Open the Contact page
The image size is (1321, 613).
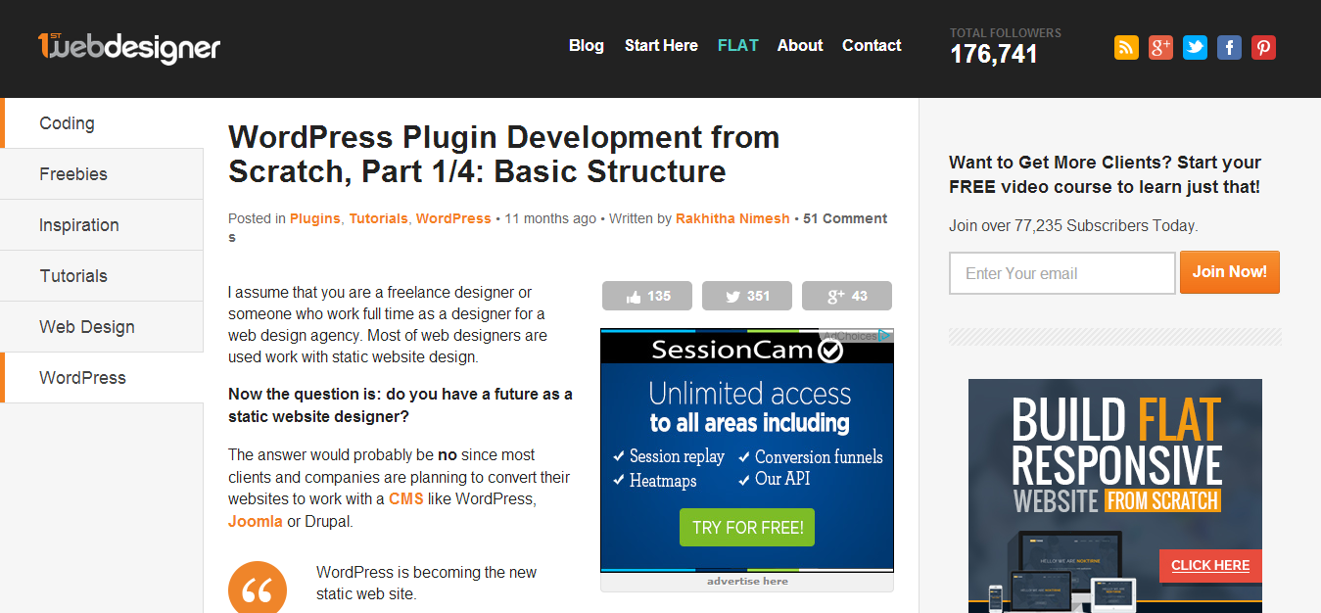pyautogui.click(x=872, y=45)
